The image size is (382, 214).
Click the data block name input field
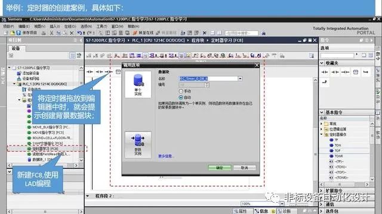tap(208, 78)
